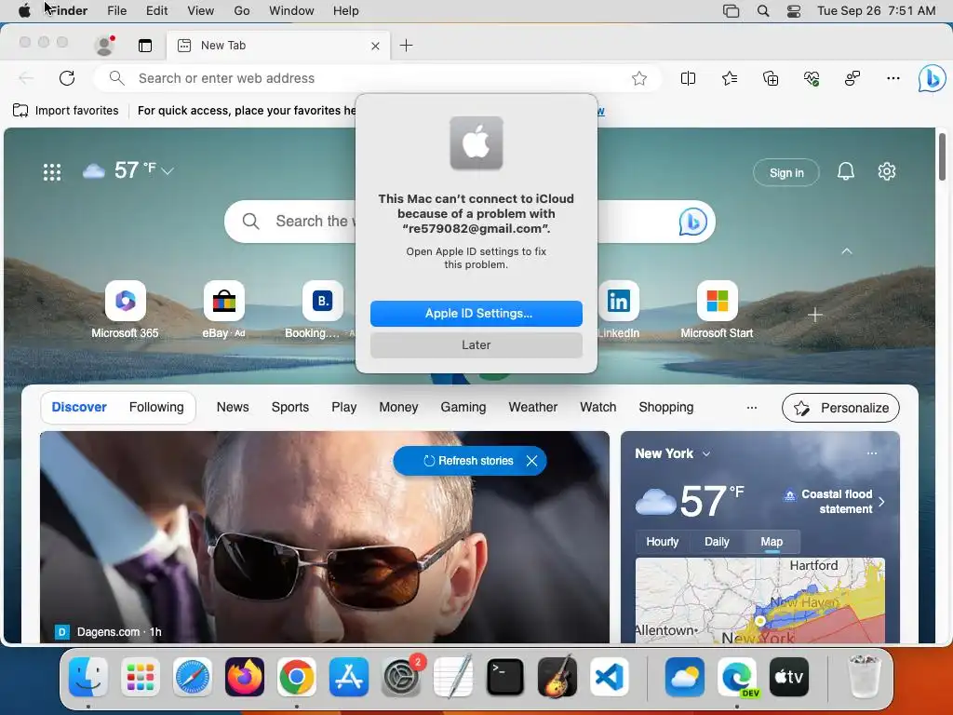The height and width of the screenshot is (715, 953).
Task: Open the app launcher grid icon
Action: [x=52, y=172]
